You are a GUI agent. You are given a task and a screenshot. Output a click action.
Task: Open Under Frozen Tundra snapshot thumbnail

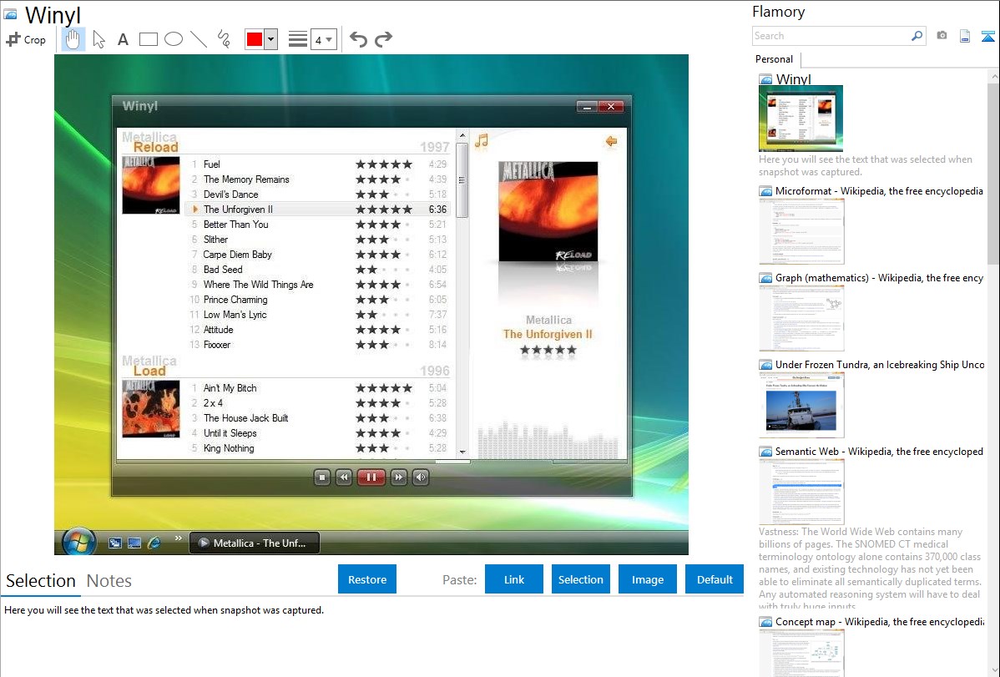(x=801, y=405)
